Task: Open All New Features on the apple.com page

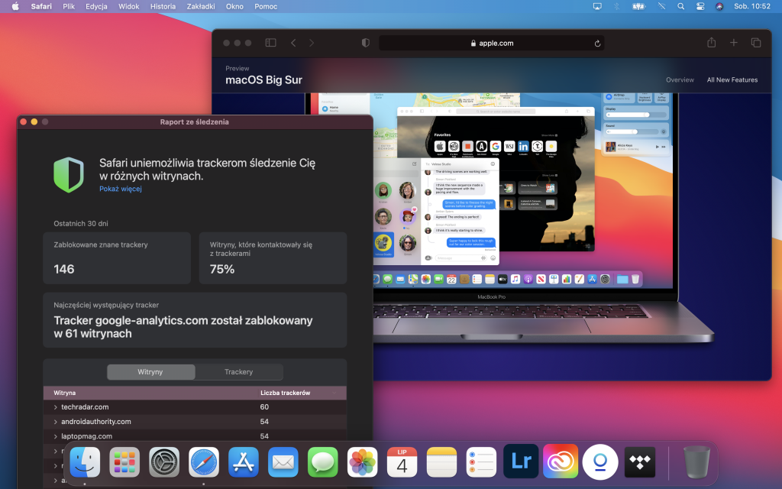Action: pos(732,79)
